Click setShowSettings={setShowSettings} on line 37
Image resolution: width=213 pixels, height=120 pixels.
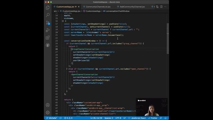click(x=92, y=80)
